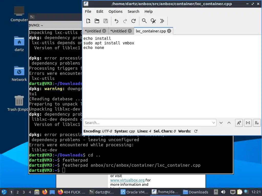This screenshot has width=262, height=196.
Task: Open the volume speaker tray icon
Action: pyautogui.click(x=223, y=192)
